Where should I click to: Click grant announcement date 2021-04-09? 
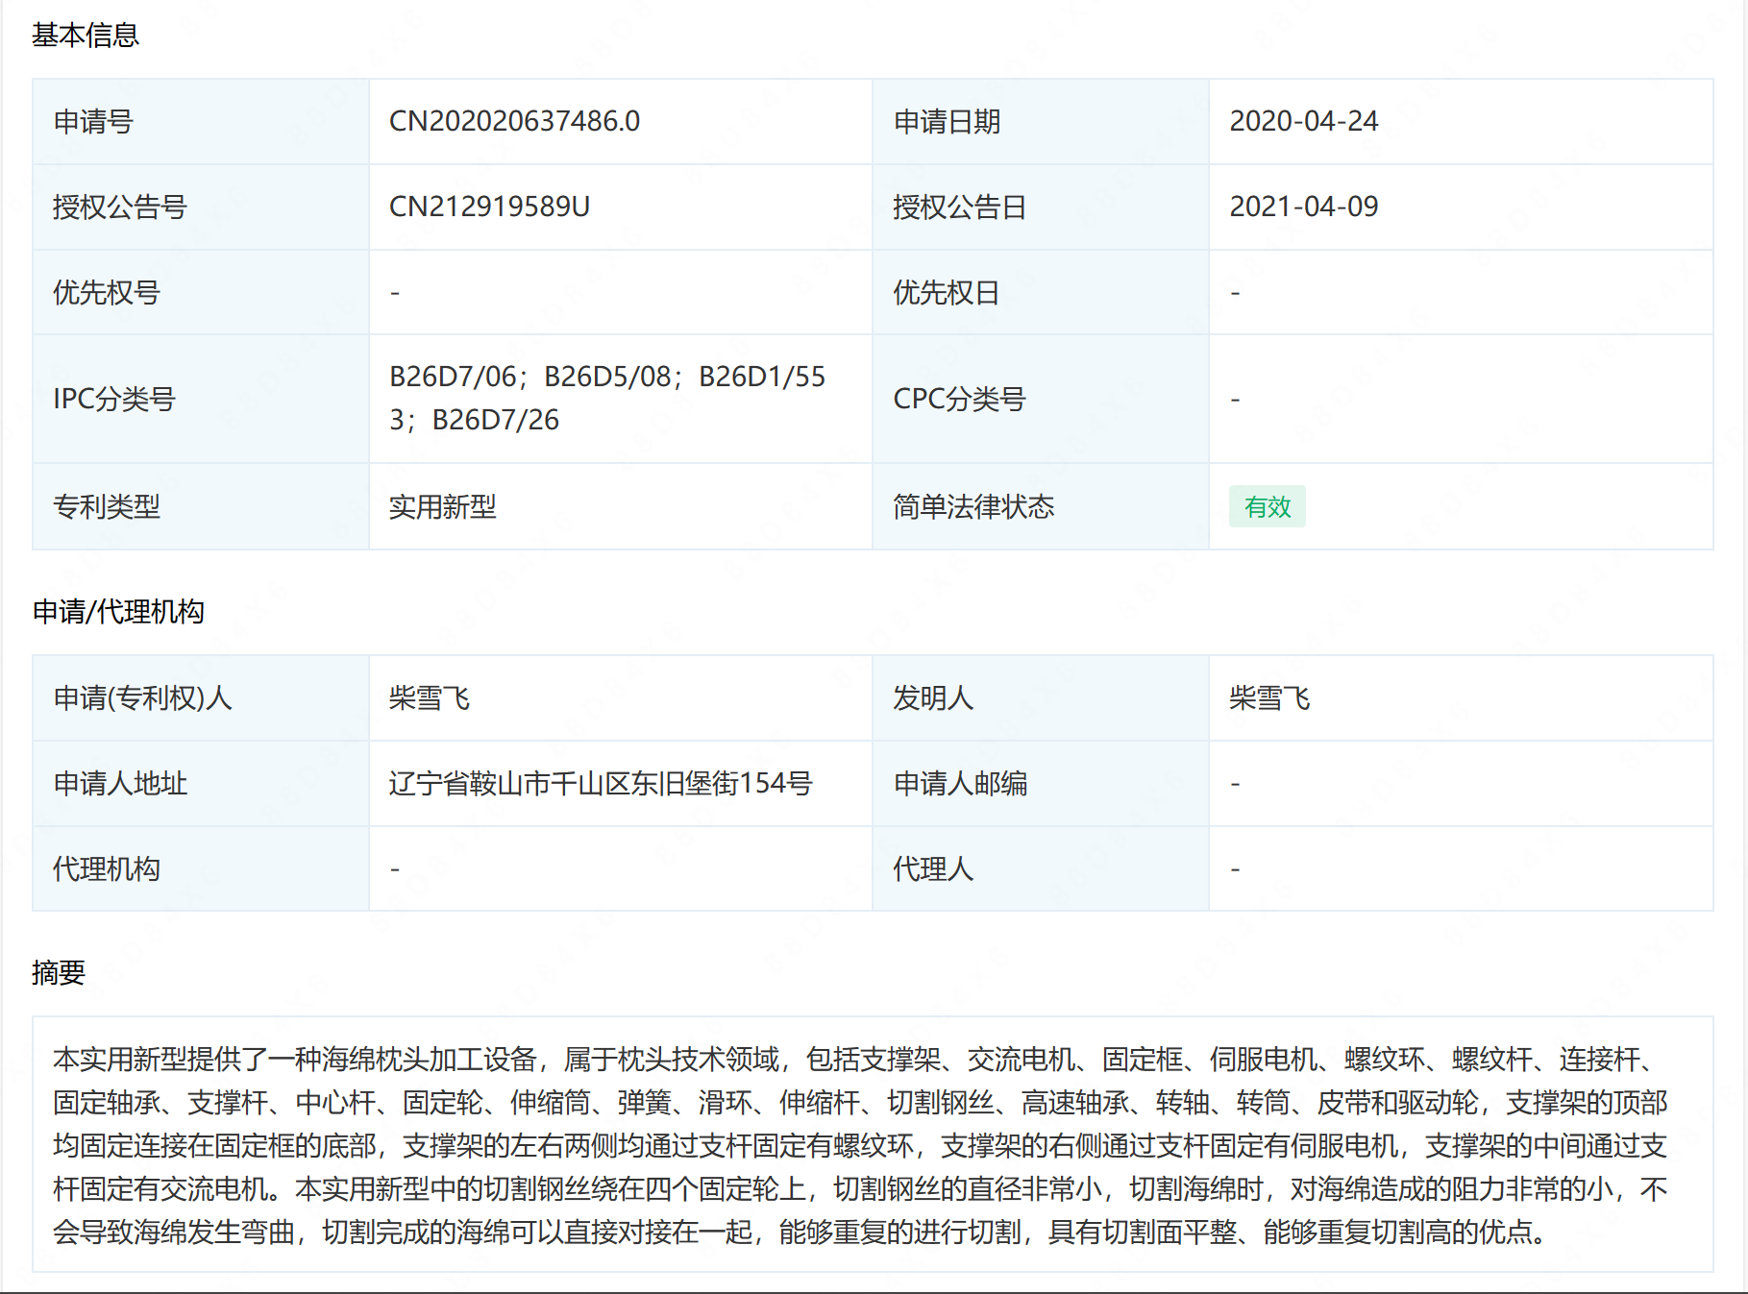pos(1303,208)
